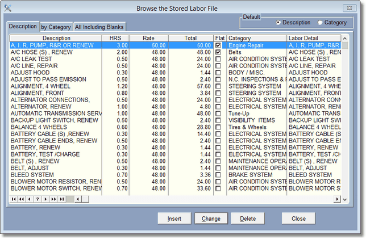Close the Browse Stored Labor File window
Viewport: 366px width, 239px height.
pos(350,8)
